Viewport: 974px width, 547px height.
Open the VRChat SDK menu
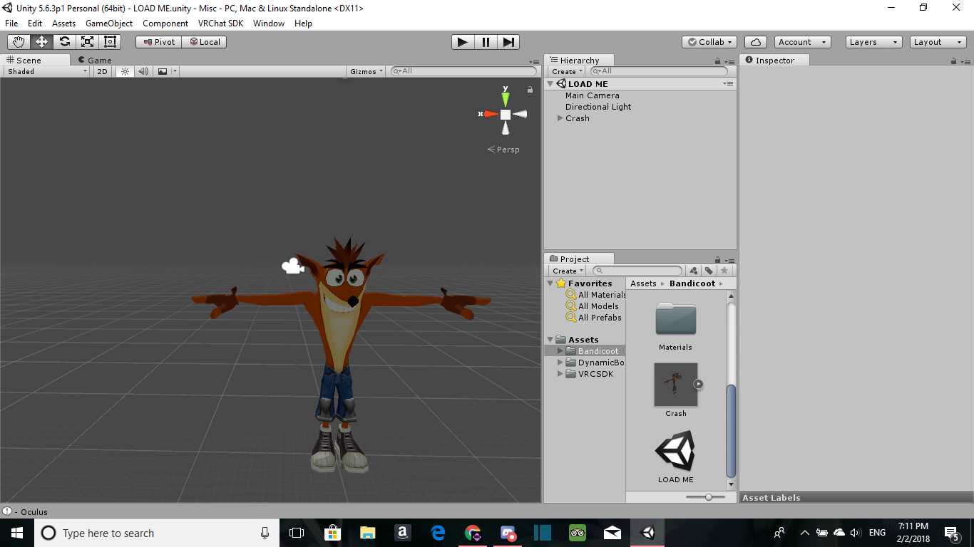pyautogui.click(x=220, y=24)
